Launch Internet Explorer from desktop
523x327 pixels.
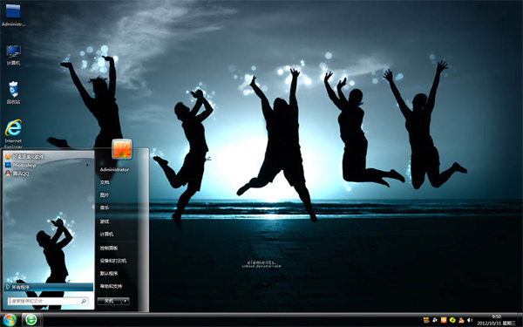[x=13, y=133]
